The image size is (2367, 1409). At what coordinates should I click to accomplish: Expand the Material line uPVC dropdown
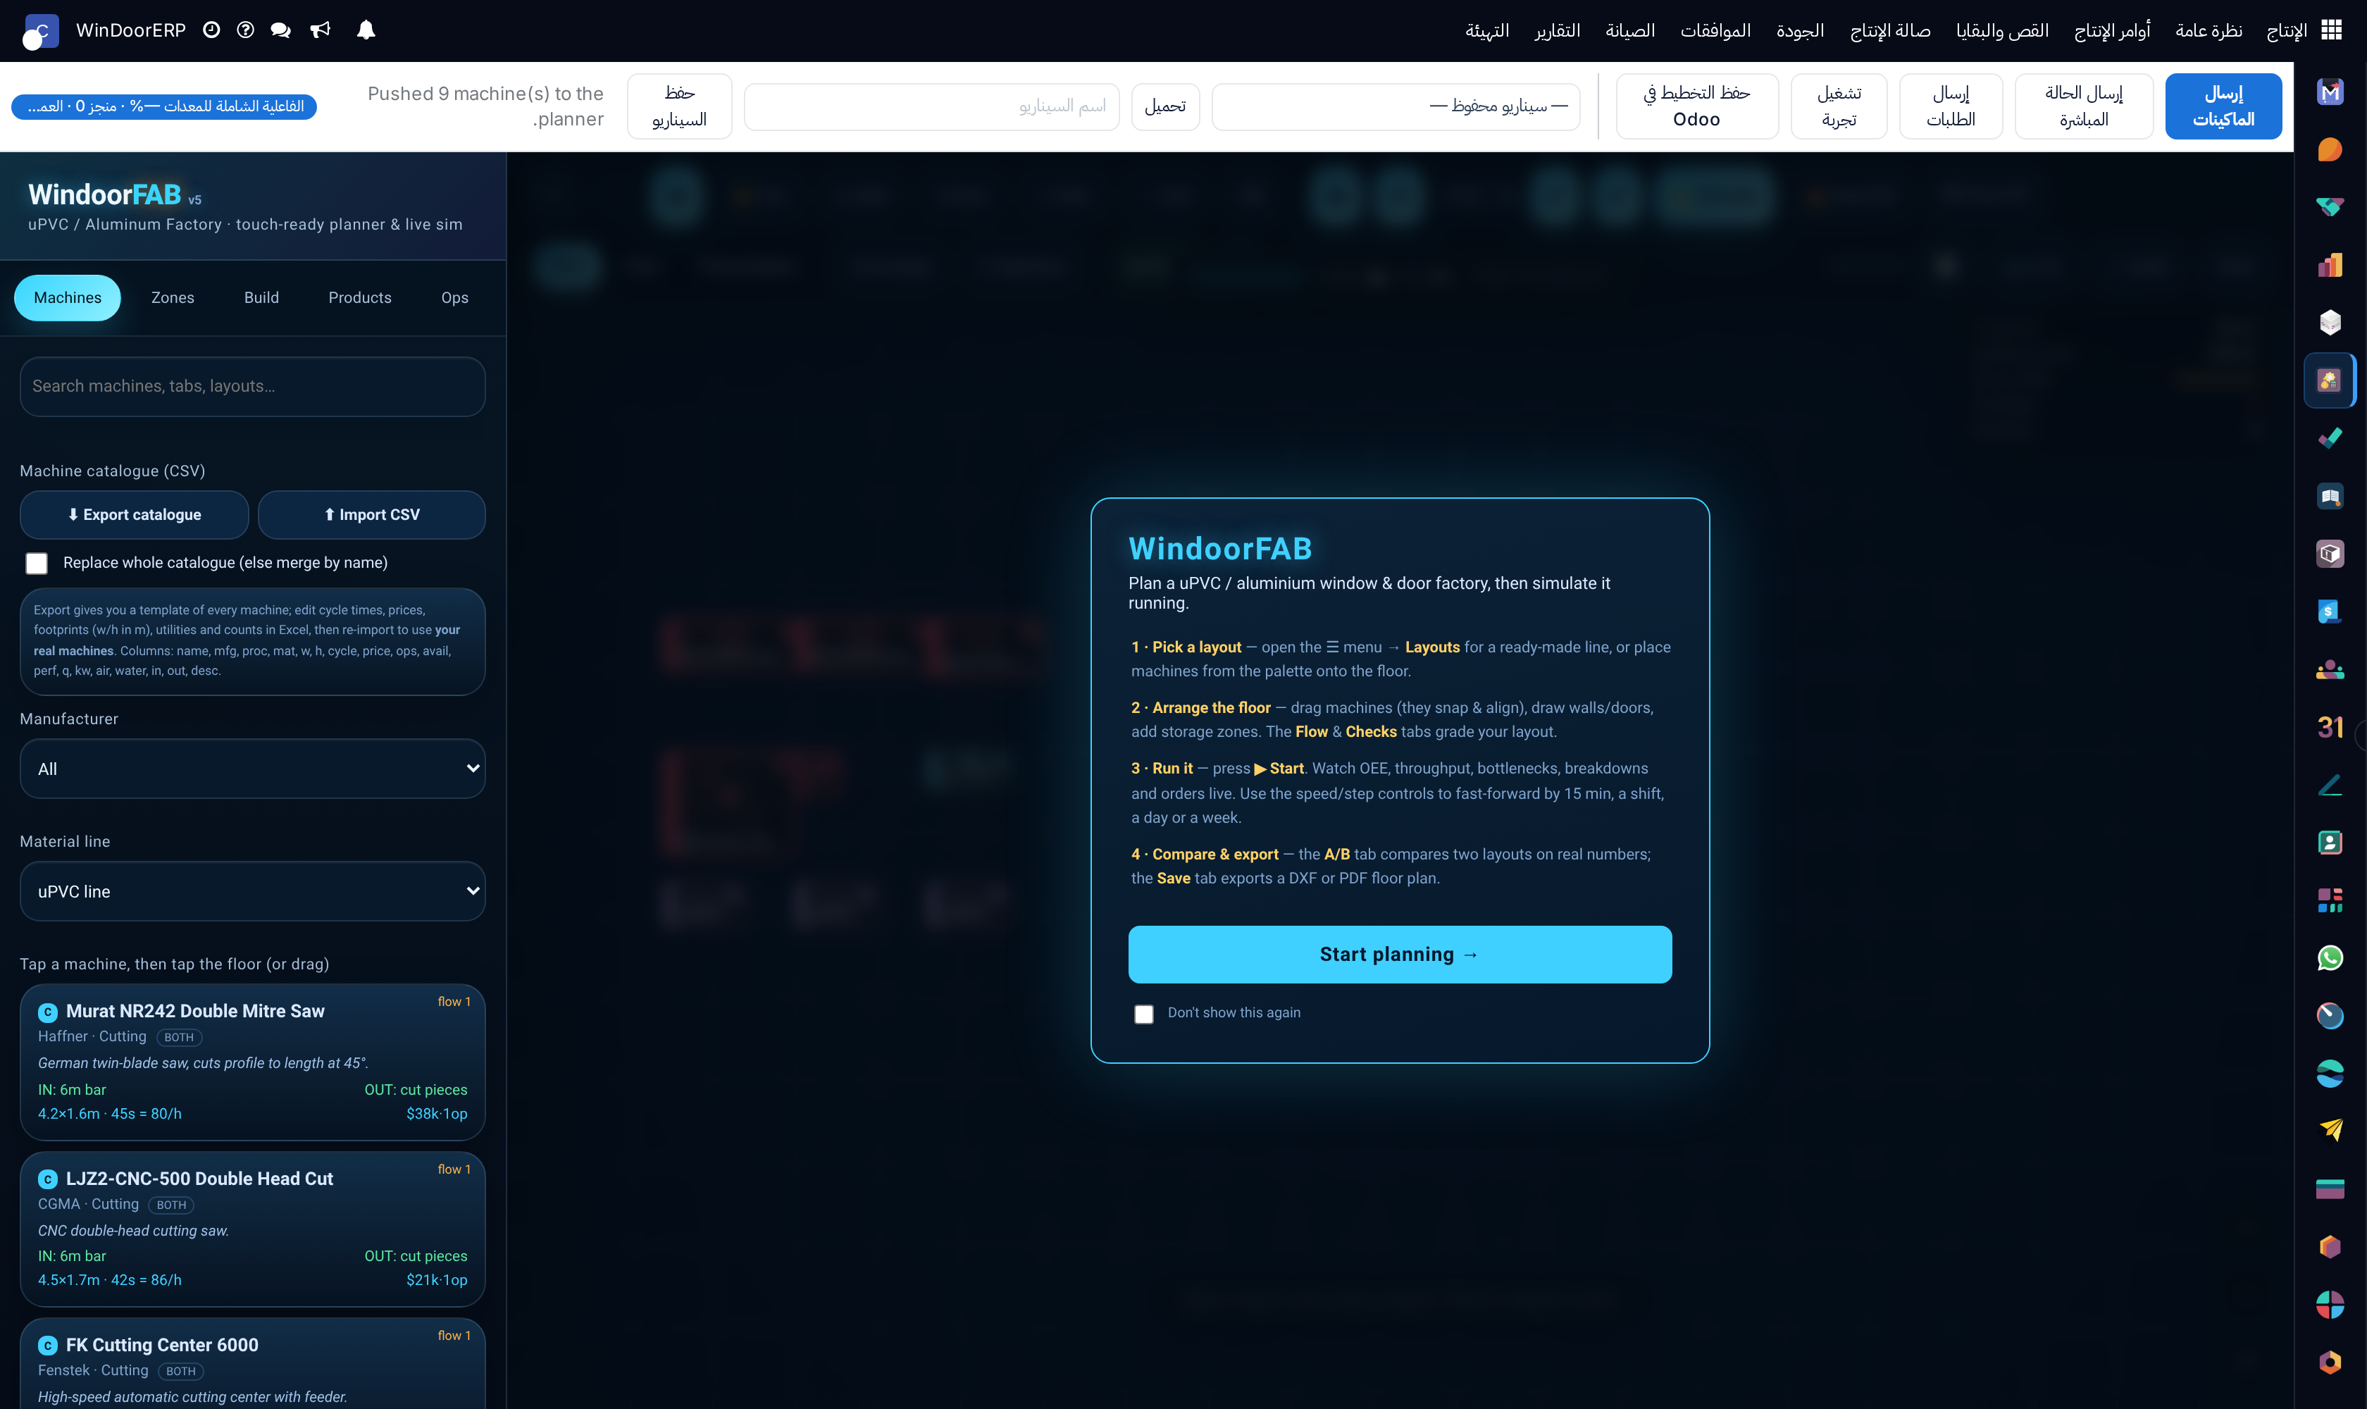(x=253, y=891)
